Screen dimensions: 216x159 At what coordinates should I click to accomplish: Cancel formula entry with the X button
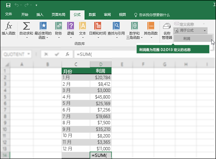pos(46,54)
